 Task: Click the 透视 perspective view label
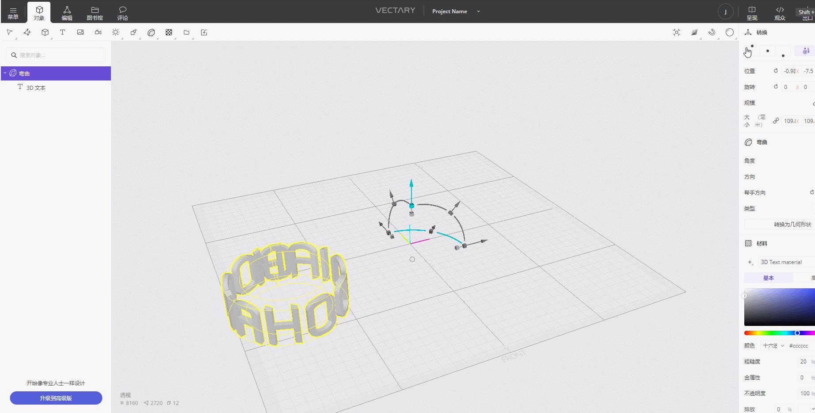(126, 395)
